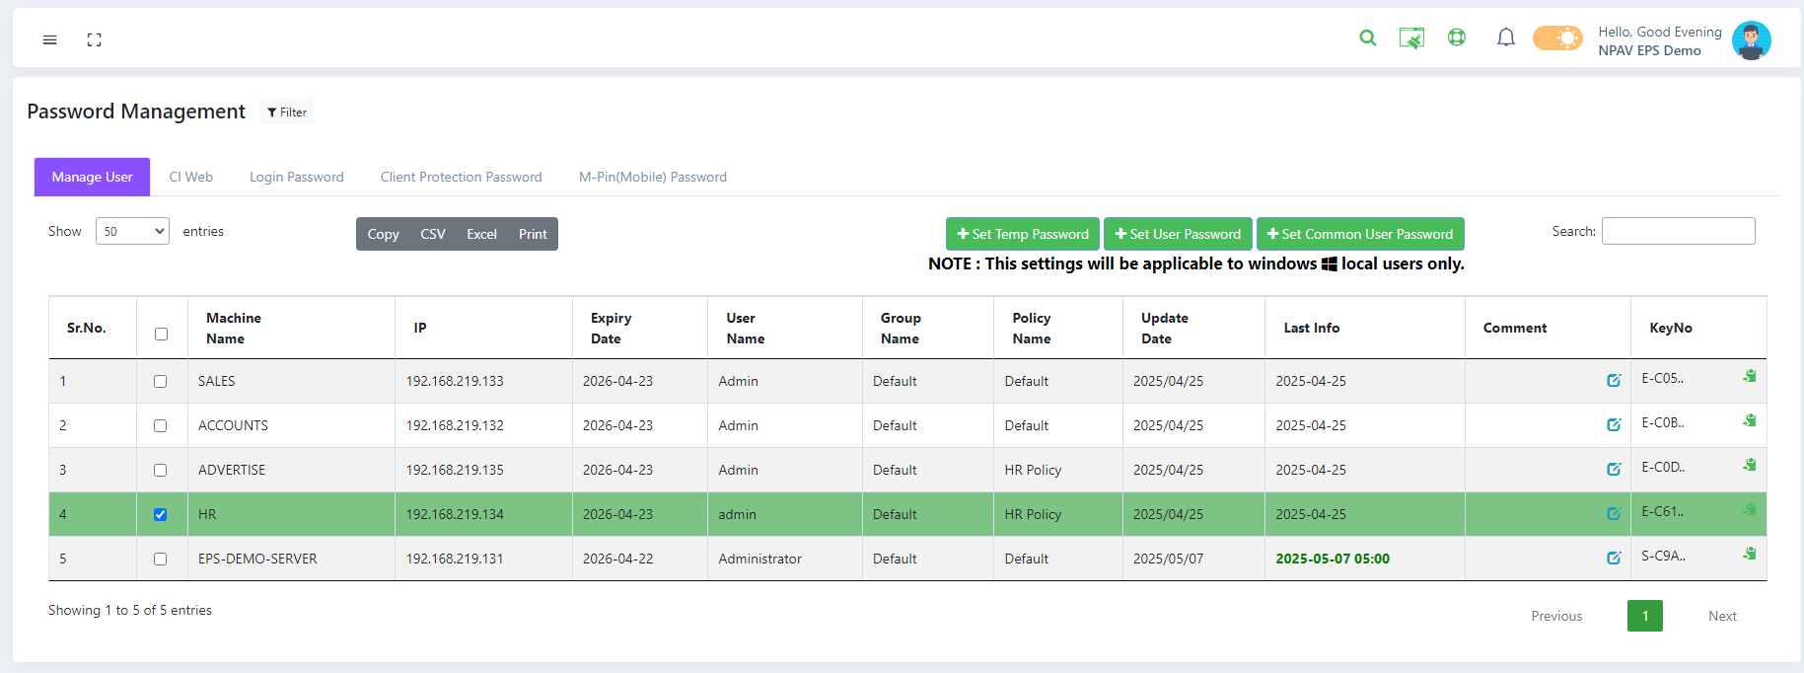Check the EPS-DEMO-SERVER row checkbox

pos(160,559)
